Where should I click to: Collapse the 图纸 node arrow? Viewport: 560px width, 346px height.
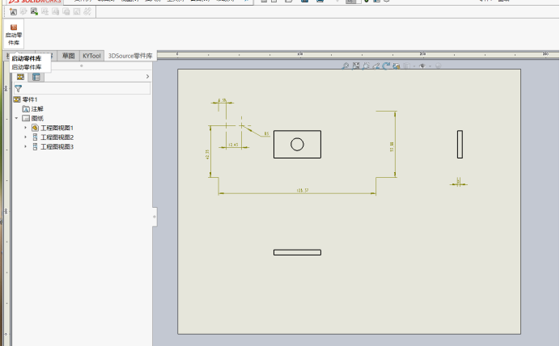(x=16, y=118)
